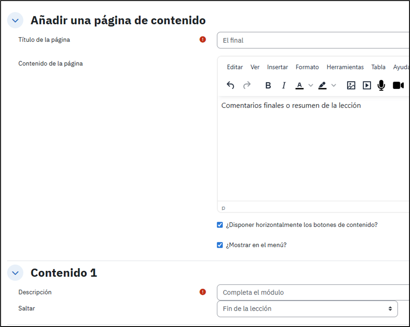
Task: Insert an image using the picture icon
Action: point(351,86)
